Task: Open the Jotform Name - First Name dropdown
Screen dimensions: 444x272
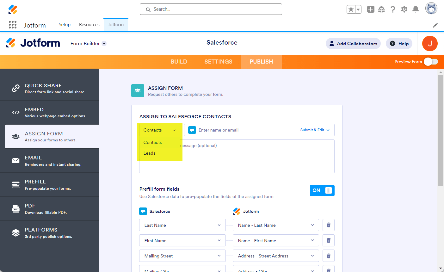Action: pos(276,240)
